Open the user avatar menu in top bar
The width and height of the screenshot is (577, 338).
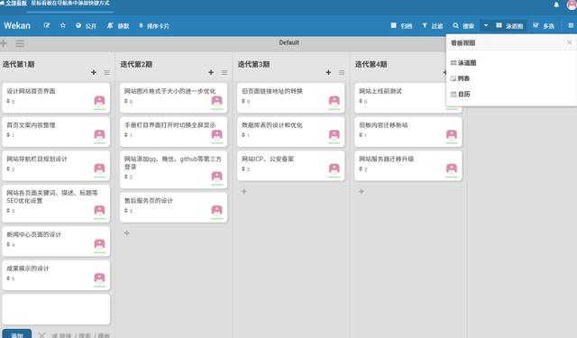coord(572,5)
